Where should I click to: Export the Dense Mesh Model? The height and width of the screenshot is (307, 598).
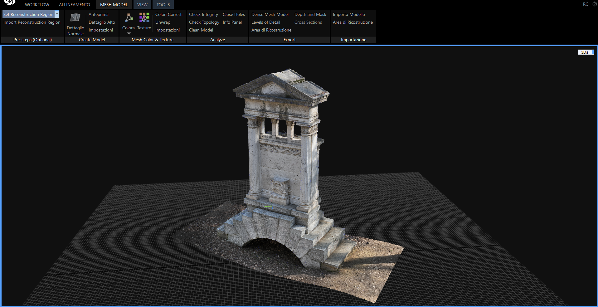[x=270, y=14]
